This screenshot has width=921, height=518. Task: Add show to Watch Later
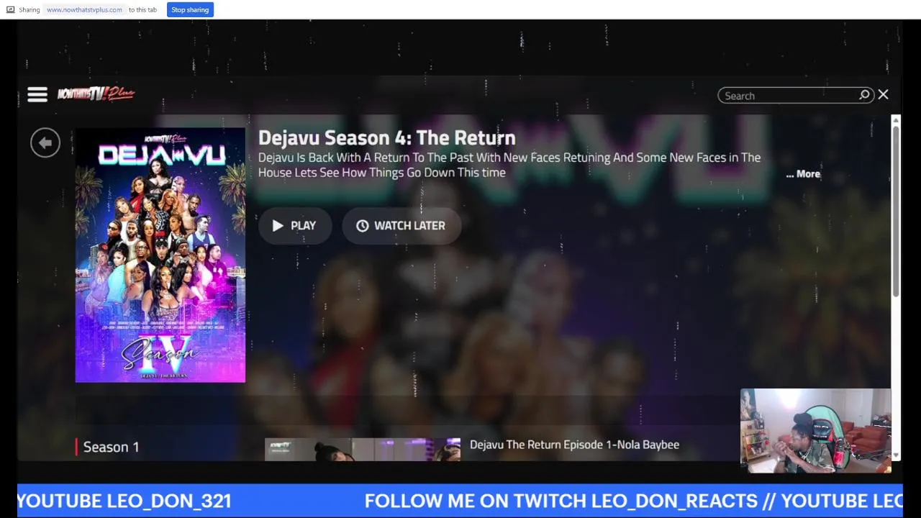click(x=401, y=226)
